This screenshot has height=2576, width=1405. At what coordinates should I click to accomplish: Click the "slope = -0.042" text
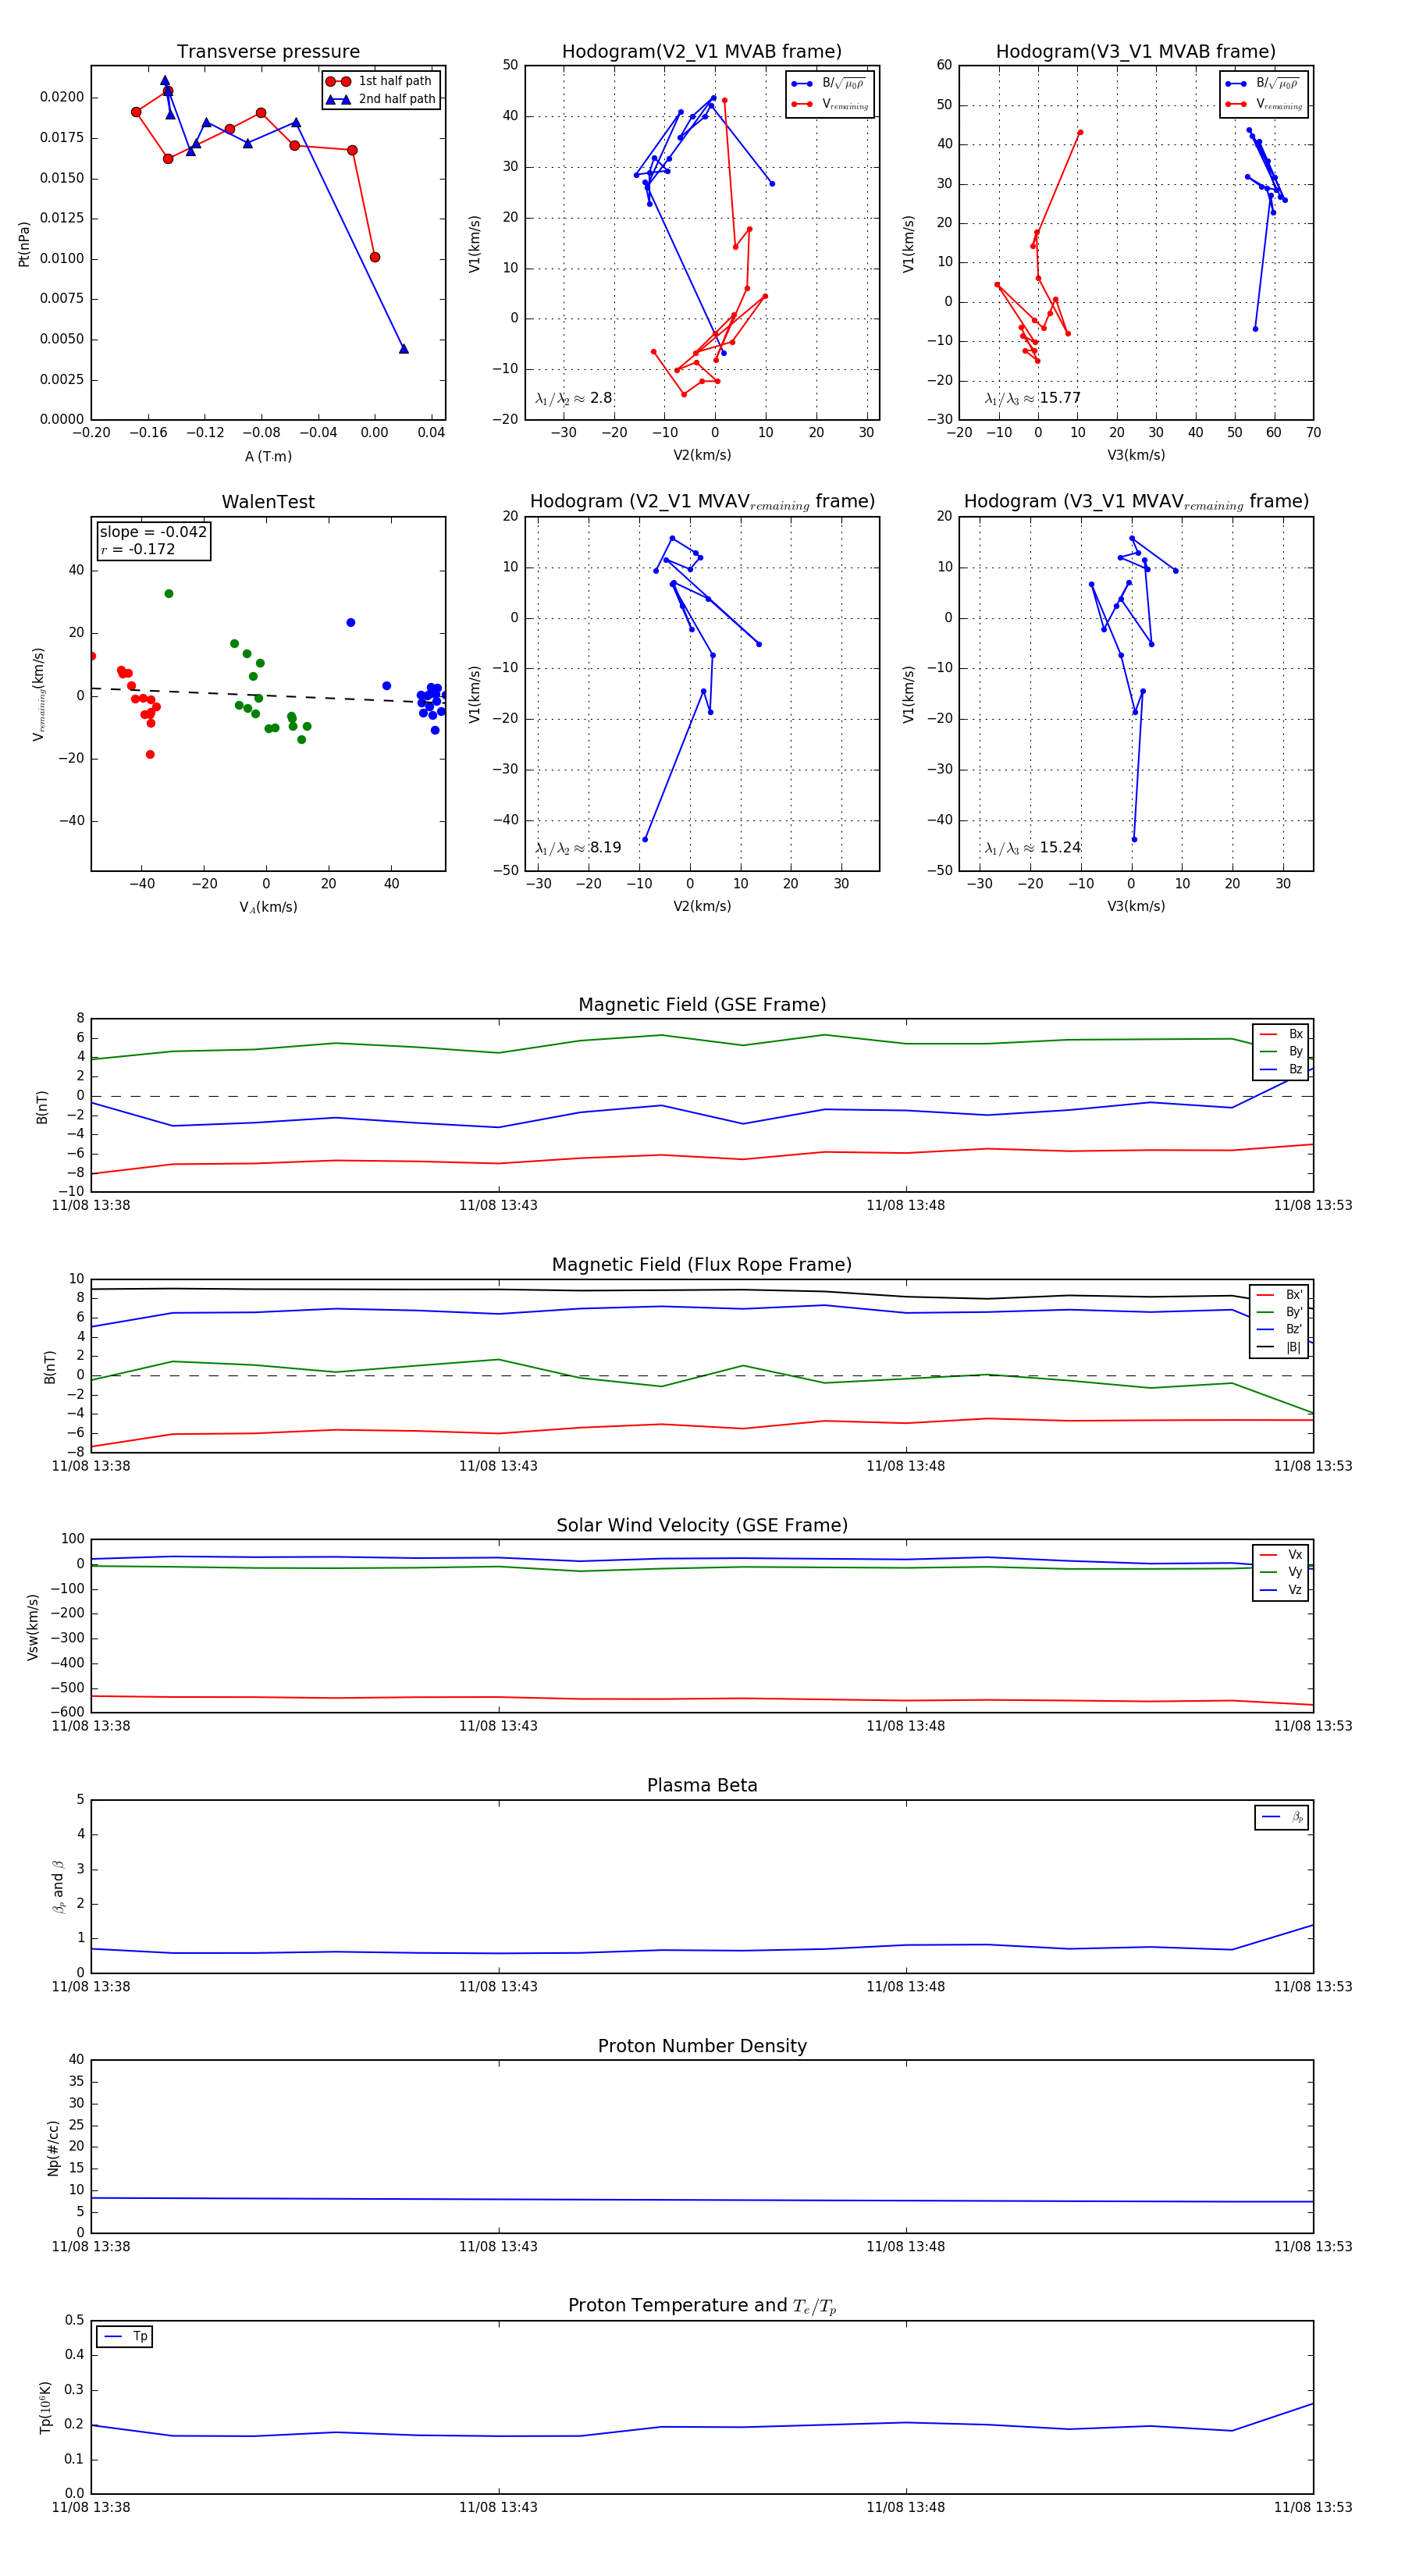pyautogui.click(x=153, y=532)
